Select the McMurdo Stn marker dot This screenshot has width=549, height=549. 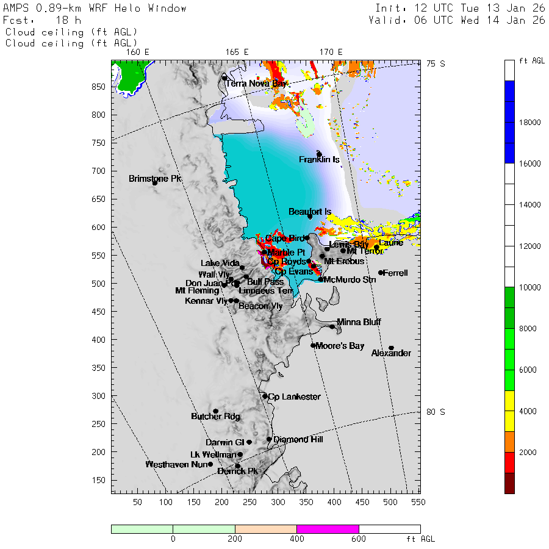[x=321, y=279]
